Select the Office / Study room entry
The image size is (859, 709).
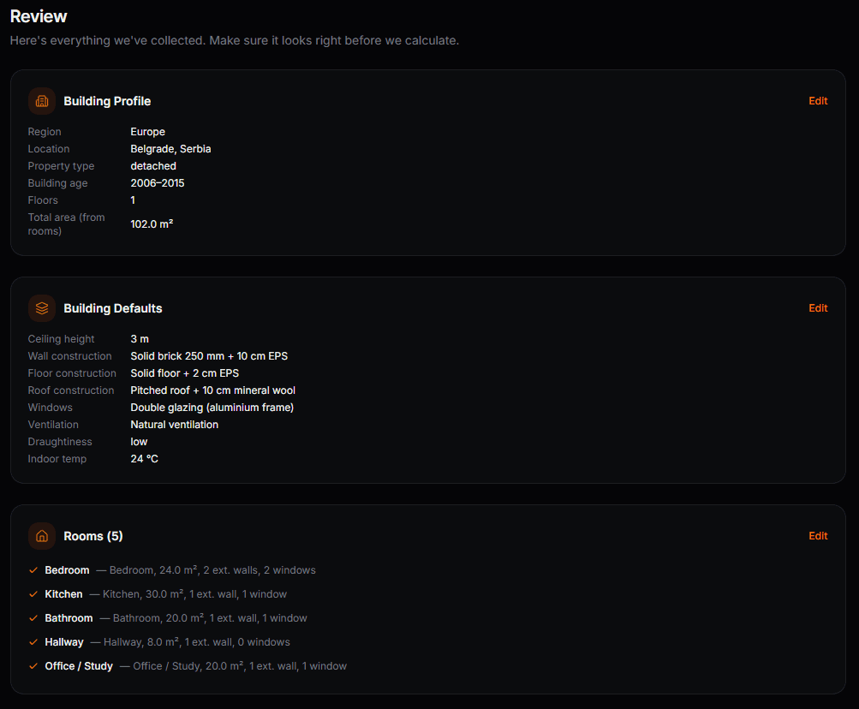click(x=79, y=666)
